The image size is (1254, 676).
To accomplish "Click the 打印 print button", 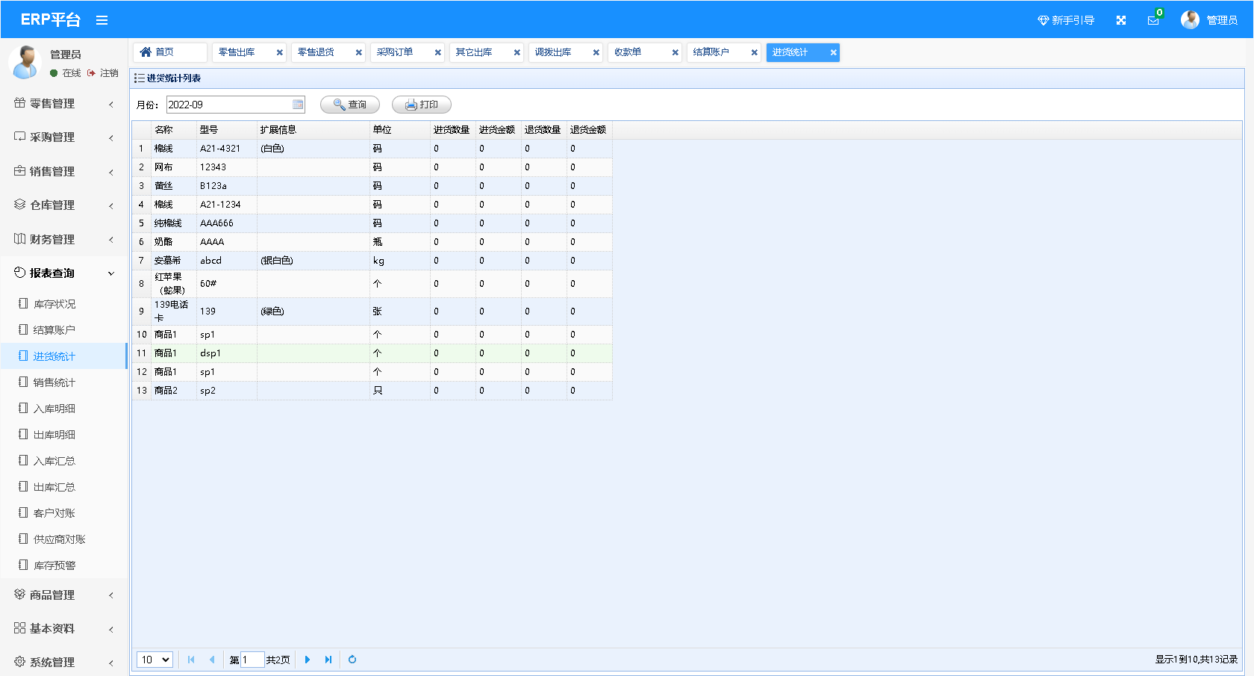I will click(x=422, y=105).
